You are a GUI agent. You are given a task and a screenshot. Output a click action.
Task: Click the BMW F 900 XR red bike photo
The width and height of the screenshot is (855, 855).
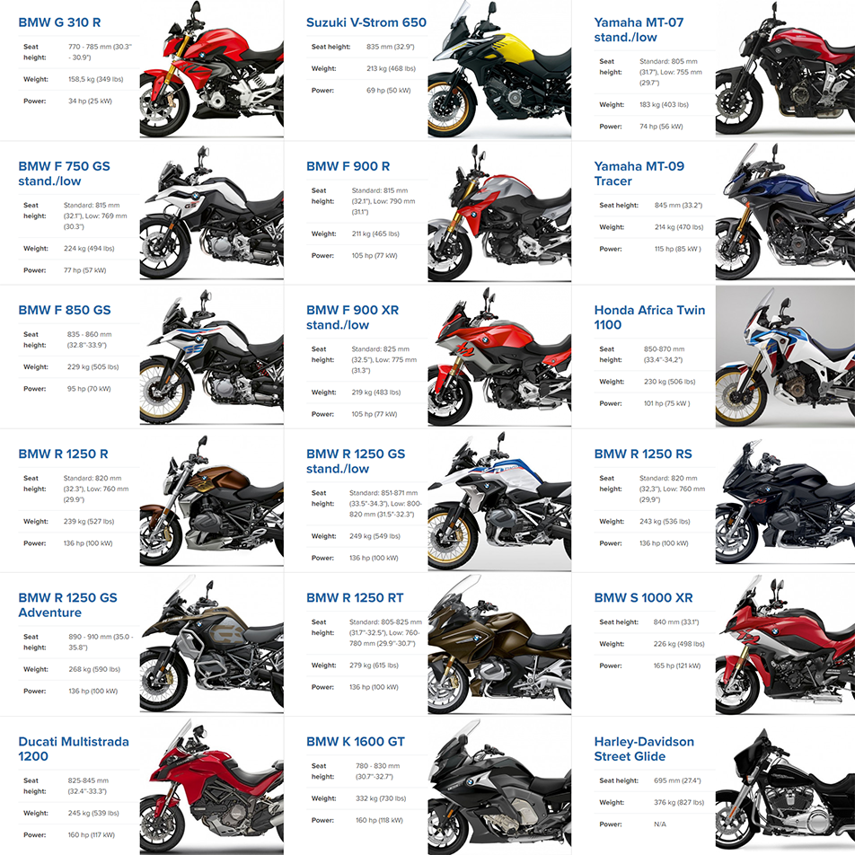tap(499, 357)
